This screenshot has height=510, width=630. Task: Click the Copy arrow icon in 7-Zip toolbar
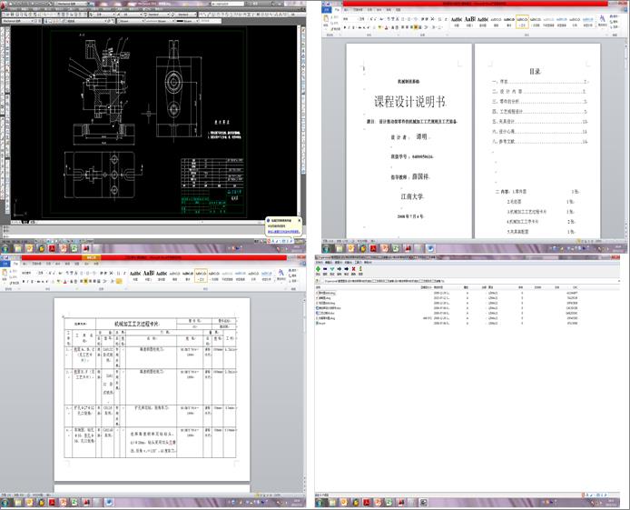pyautogui.click(x=339, y=269)
